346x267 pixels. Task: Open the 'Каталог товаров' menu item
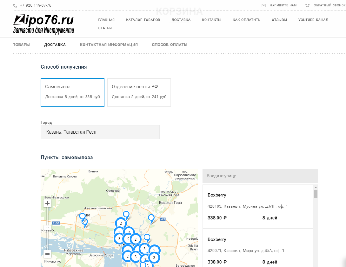143,20
